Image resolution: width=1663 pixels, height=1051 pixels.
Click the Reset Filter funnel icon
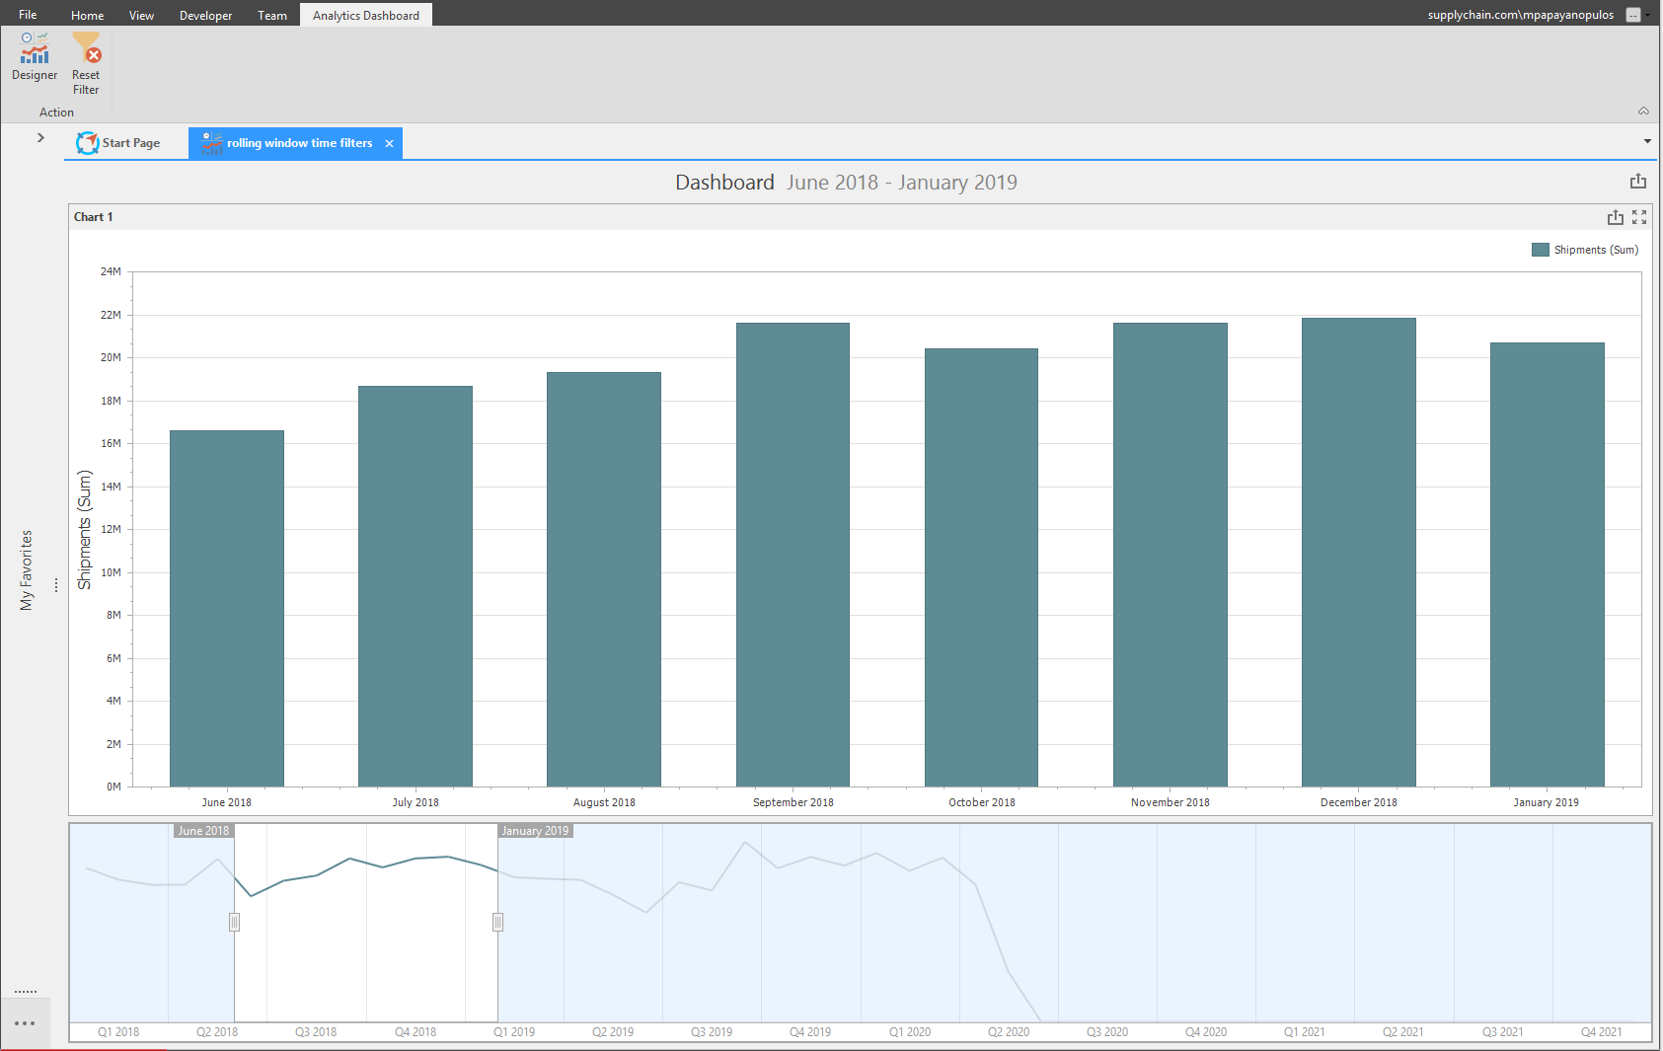click(86, 47)
